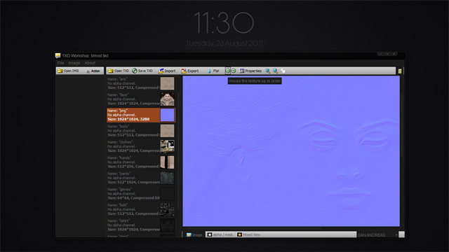Open the File menu
Image resolution: width=449 pixels, height=252 pixels.
[x=60, y=63]
